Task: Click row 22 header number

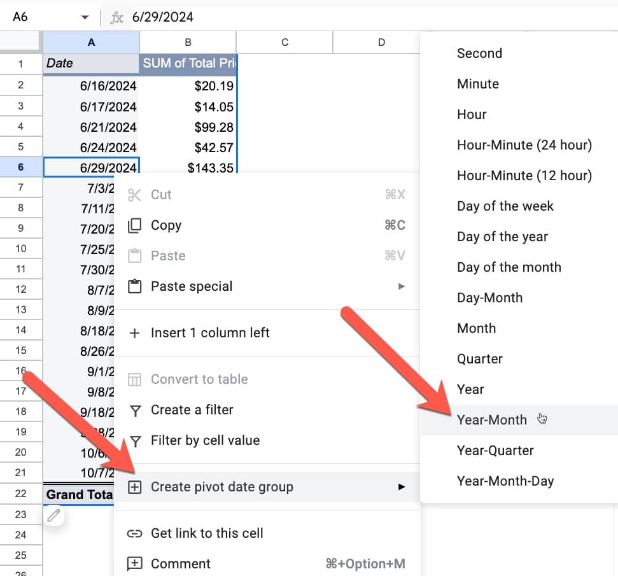Action: pos(21,494)
